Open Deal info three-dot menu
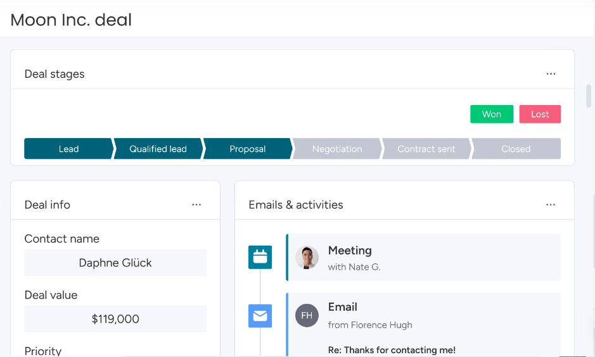This screenshot has height=357, width=595. tap(196, 204)
